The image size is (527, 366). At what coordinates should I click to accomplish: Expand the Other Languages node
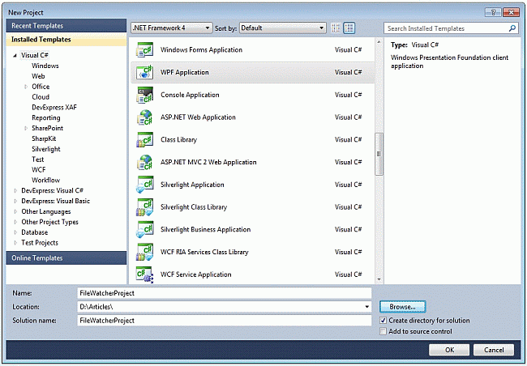(15, 211)
